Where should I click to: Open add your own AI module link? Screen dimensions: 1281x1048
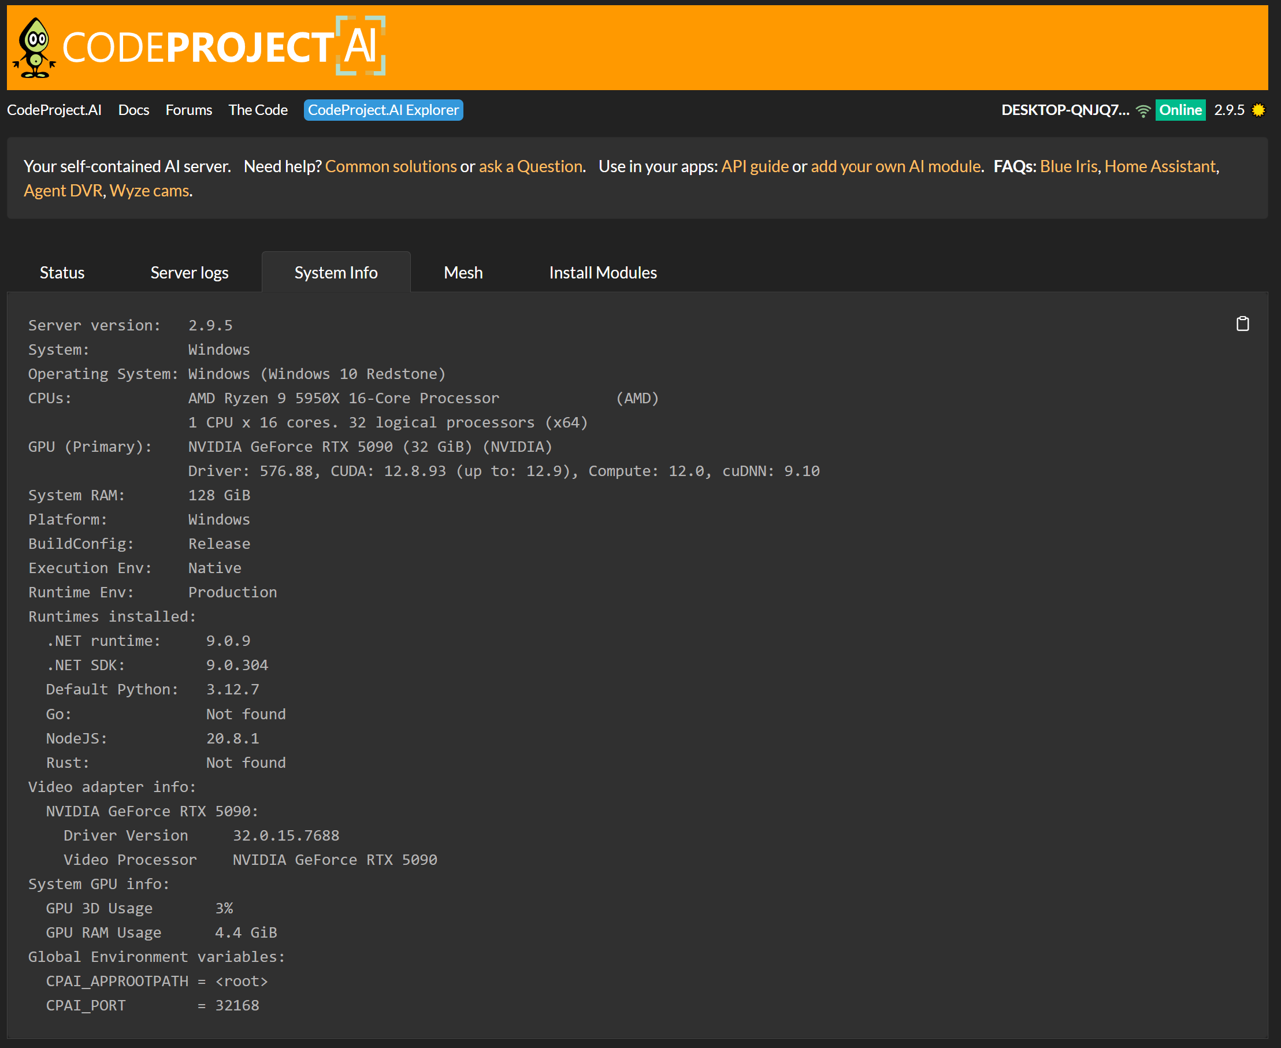pyautogui.click(x=896, y=166)
